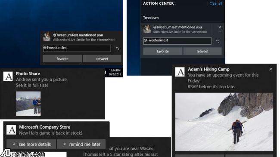This screenshot has width=280, height=157.
Task: Click retweet button in toast notification
Action: [102, 58]
